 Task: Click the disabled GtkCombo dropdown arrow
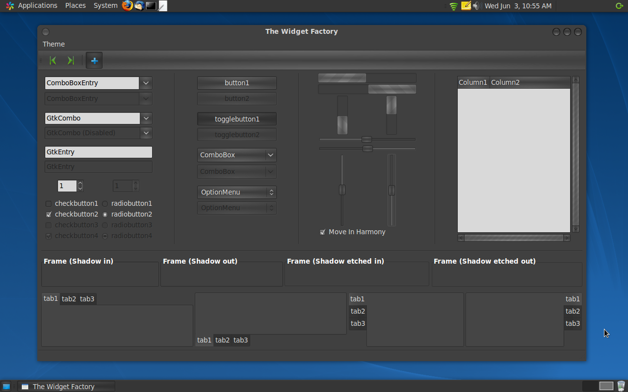coord(146,133)
